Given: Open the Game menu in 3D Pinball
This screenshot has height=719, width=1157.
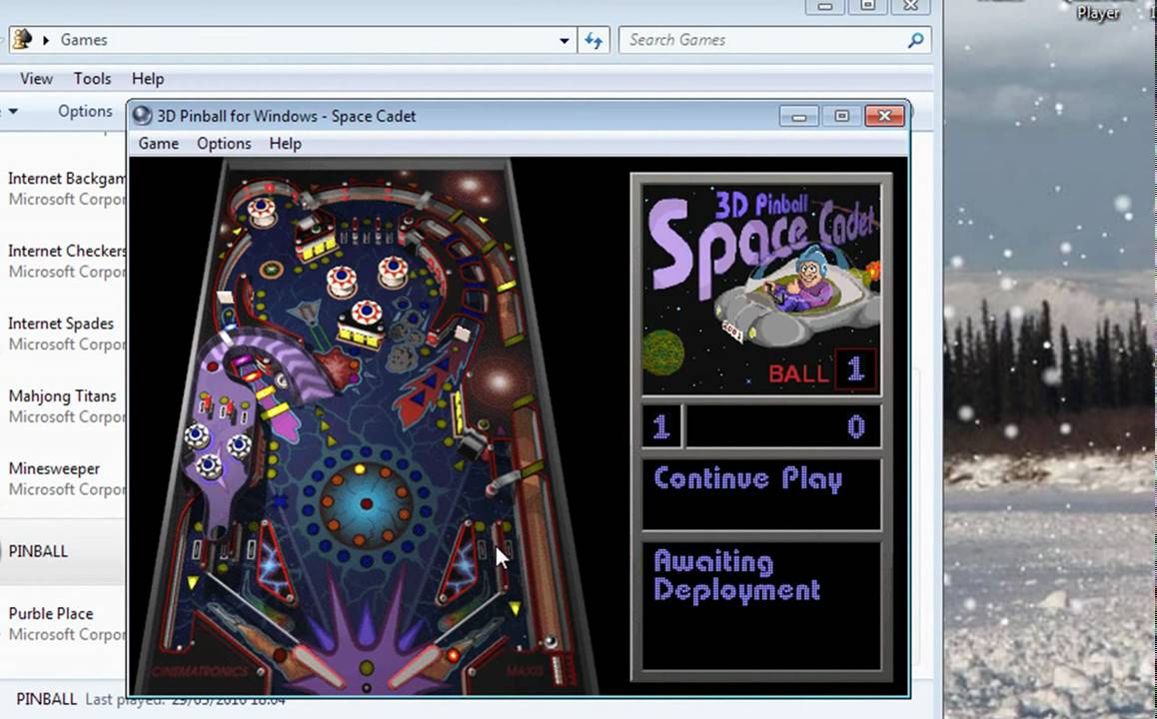Looking at the screenshot, I should [x=159, y=144].
